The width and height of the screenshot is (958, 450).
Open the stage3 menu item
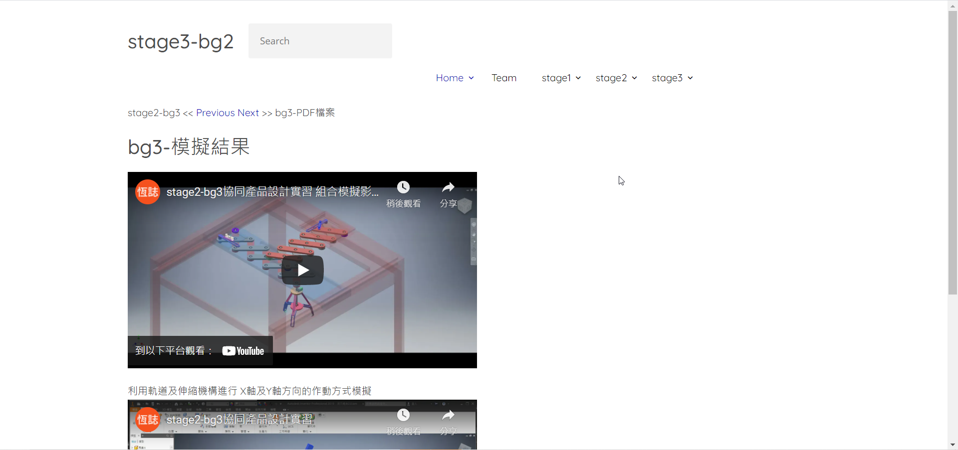tap(667, 78)
